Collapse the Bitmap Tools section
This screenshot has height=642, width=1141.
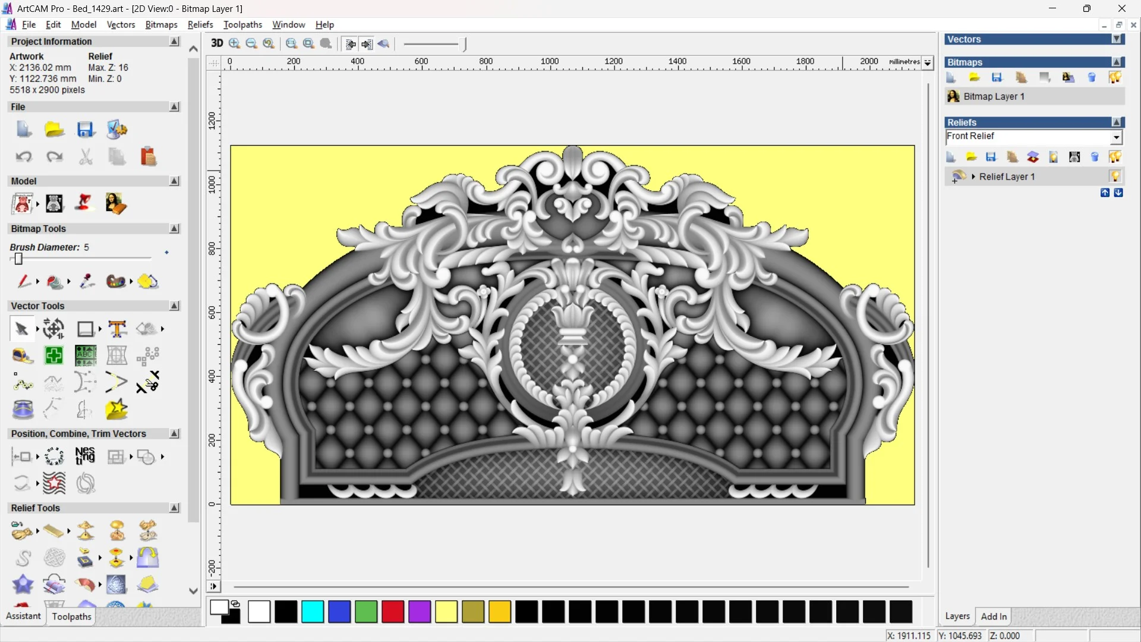tap(174, 229)
